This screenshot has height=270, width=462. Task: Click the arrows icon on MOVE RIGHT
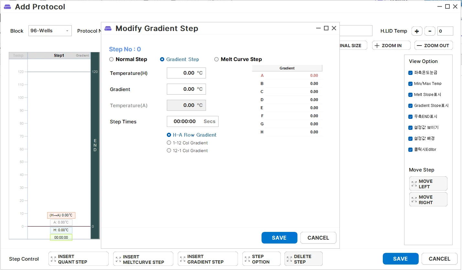click(414, 200)
